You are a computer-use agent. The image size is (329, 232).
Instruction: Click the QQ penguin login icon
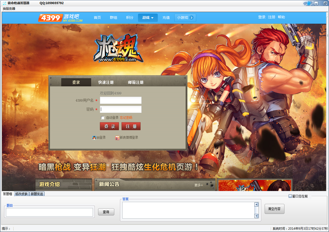coord(94,138)
